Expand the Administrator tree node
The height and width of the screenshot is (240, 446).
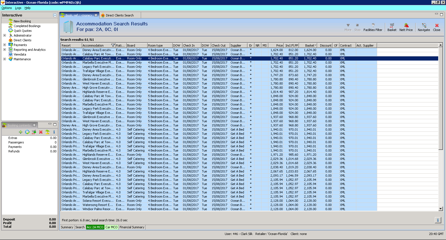pos(4,35)
